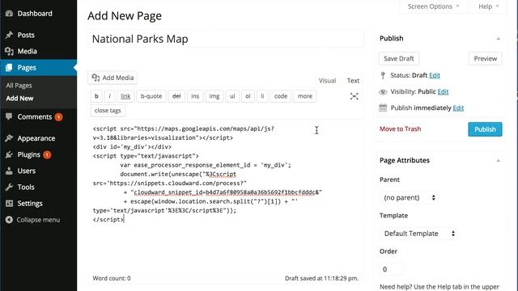Insert bold tag with b button
The width and height of the screenshot is (518, 291).
96,96
